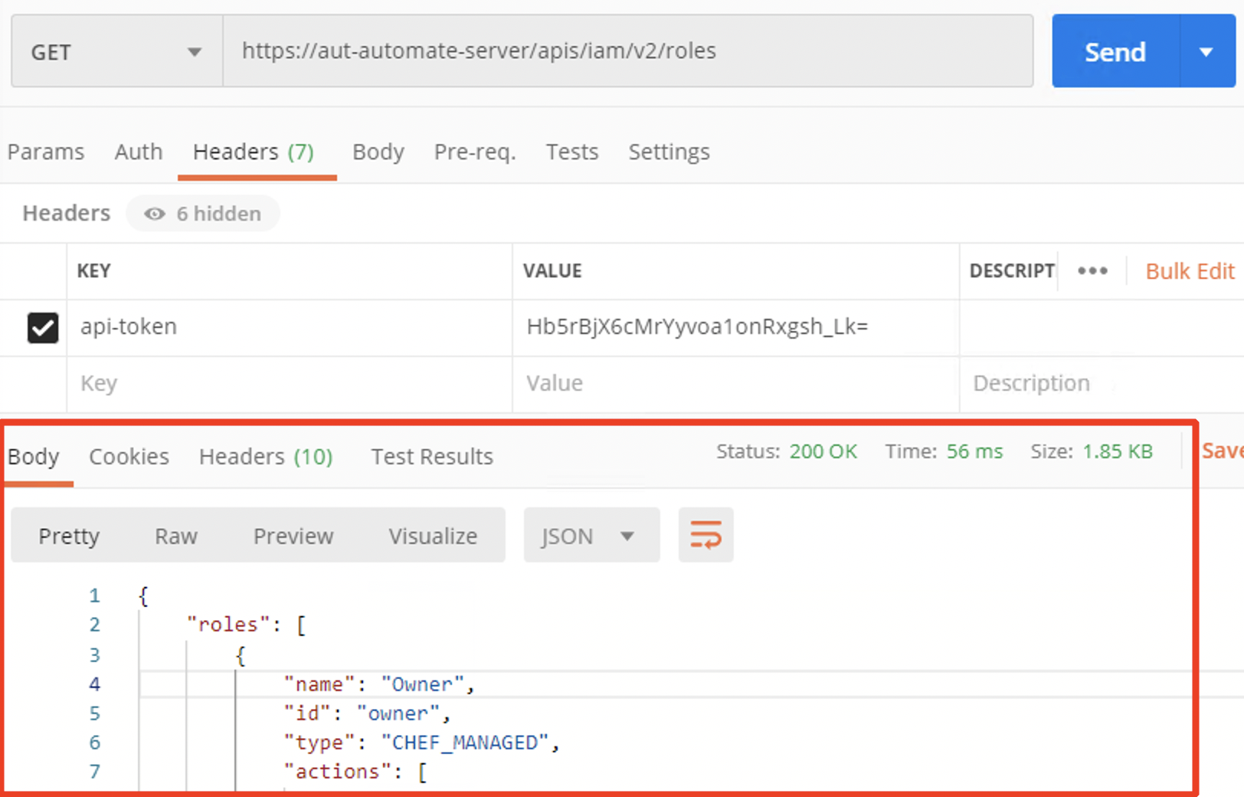Select the Pretty view

[69, 536]
